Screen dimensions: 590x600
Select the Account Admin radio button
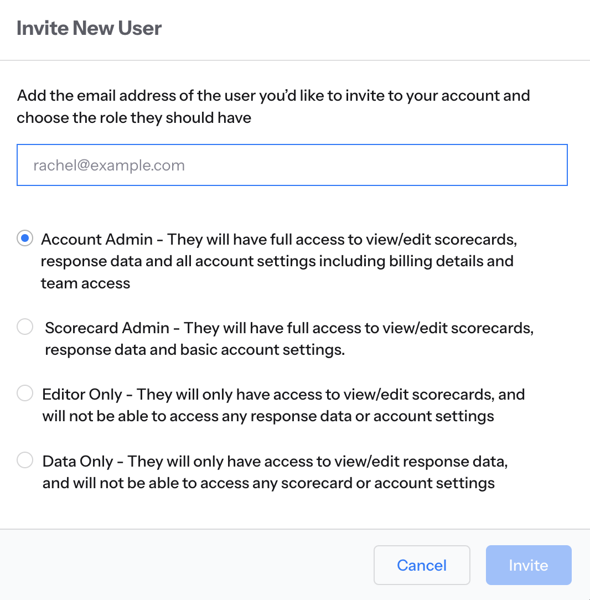[x=25, y=239]
